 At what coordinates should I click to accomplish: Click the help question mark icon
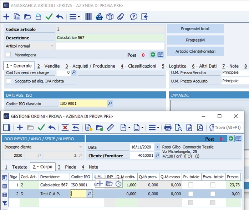133,17
